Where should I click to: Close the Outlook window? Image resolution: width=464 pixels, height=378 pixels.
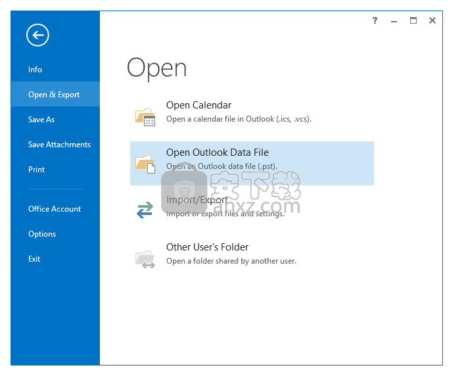(432, 20)
